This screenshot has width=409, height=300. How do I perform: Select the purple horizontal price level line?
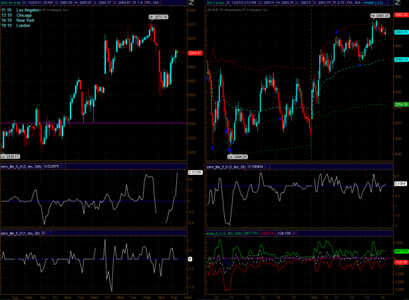100,122
